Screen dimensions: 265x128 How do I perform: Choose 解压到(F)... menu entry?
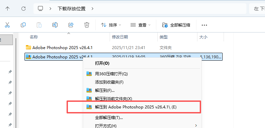coord(142,91)
